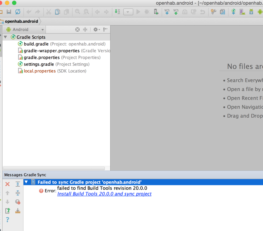Collapse the Gradle Scripts tree node
The image size is (263, 231).
(6, 37)
